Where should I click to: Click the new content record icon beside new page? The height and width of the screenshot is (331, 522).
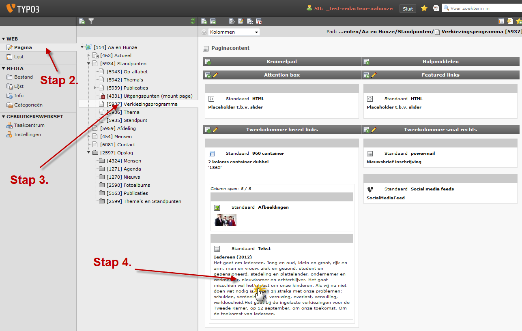click(x=213, y=21)
